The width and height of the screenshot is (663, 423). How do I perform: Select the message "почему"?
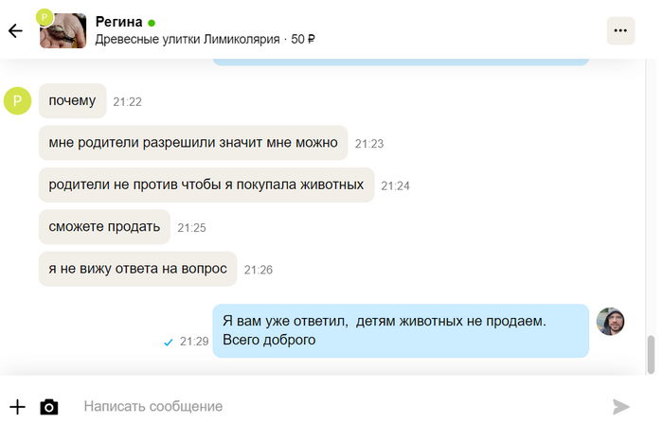(72, 100)
